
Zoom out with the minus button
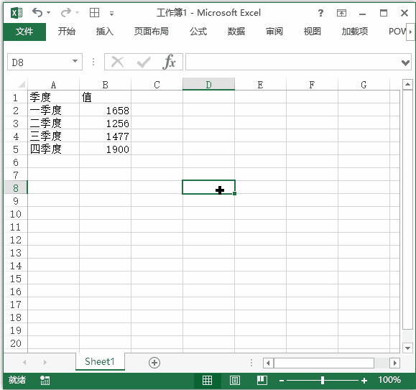click(282, 381)
